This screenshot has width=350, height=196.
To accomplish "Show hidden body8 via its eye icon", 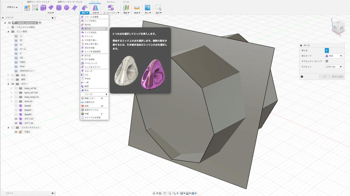I will point(16,106).
